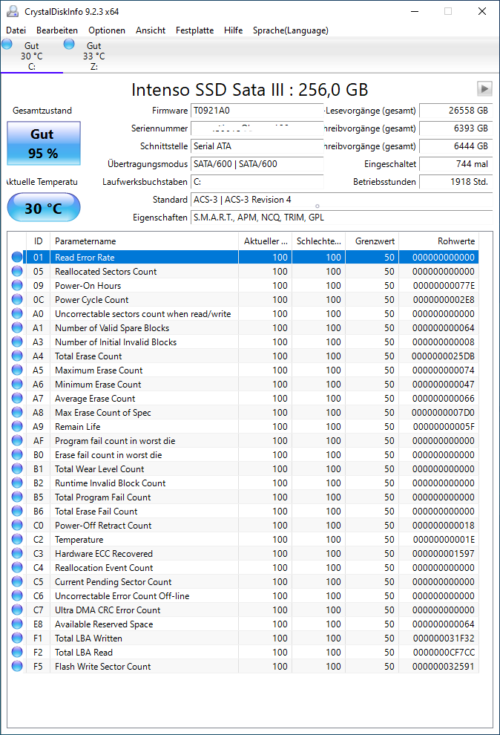The image size is (500, 735).
Task: Click status icon of Total Program Fail Count
Action: tap(17, 497)
